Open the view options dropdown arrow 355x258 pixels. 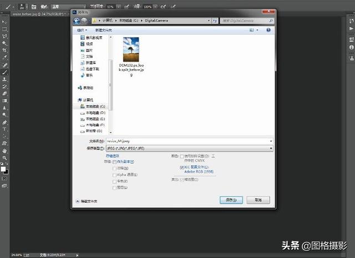(x=257, y=30)
